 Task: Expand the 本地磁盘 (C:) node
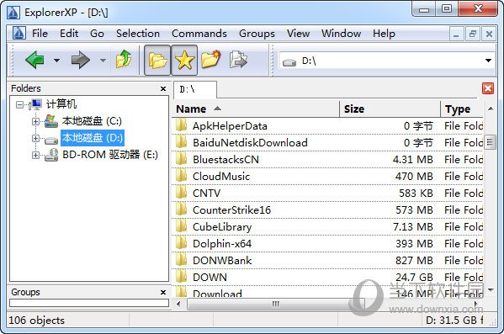35,121
